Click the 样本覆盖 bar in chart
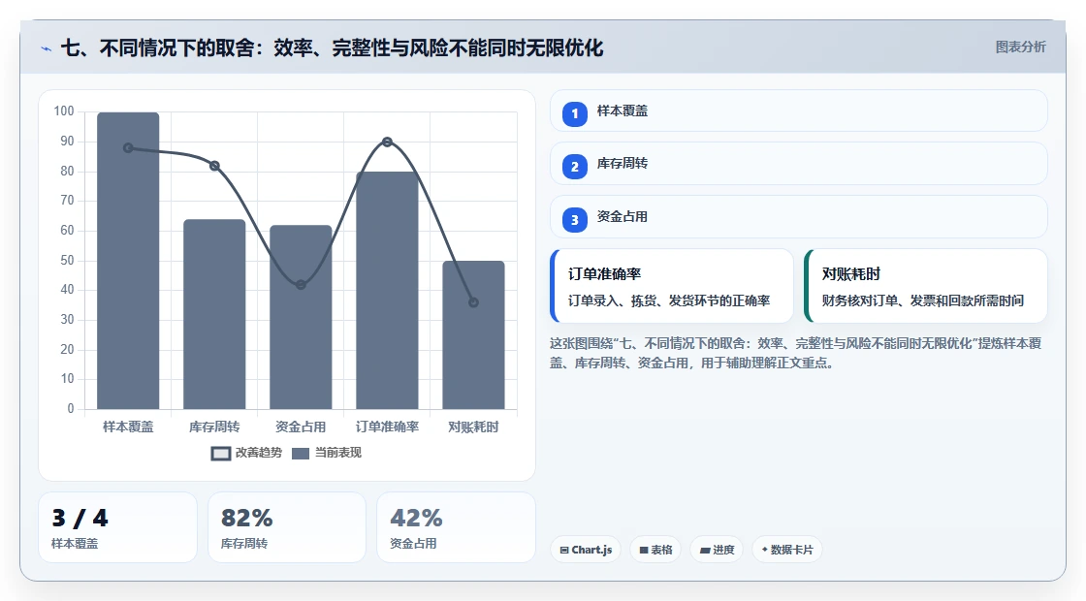Viewport: 1086px width, 601px height. point(128,261)
